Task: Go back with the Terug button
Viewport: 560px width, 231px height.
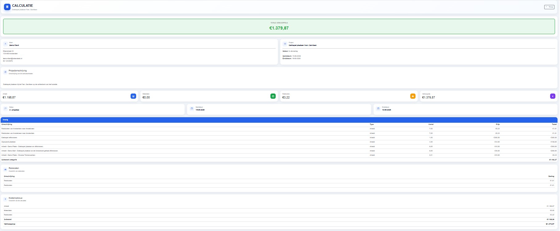Action: [x=549, y=7]
